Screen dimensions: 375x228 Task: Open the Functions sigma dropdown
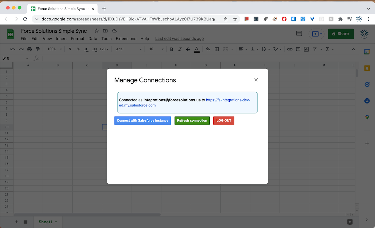click(330, 49)
